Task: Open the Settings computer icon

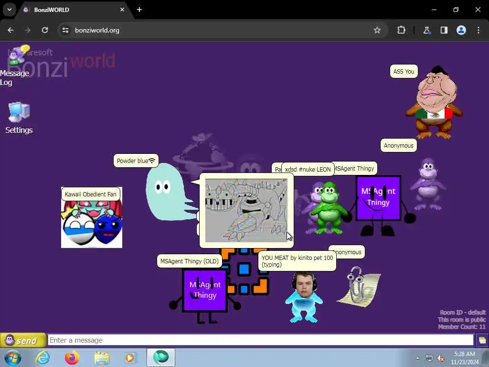Action: click(19, 119)
